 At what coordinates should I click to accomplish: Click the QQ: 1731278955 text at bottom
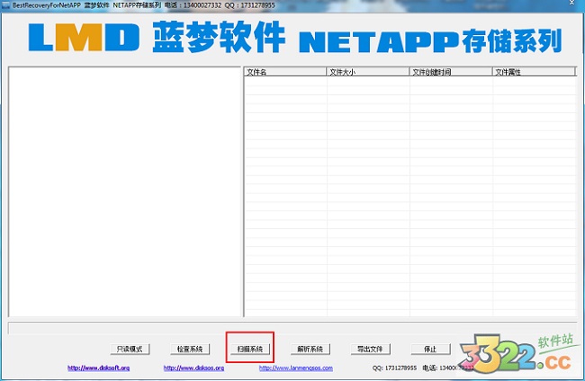(394, 368)
